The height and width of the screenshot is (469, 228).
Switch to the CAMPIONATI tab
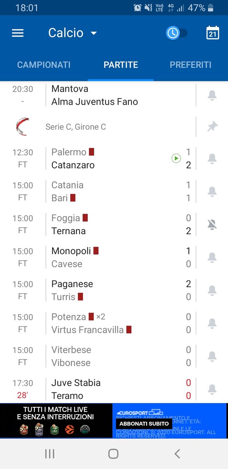(44, 65)
